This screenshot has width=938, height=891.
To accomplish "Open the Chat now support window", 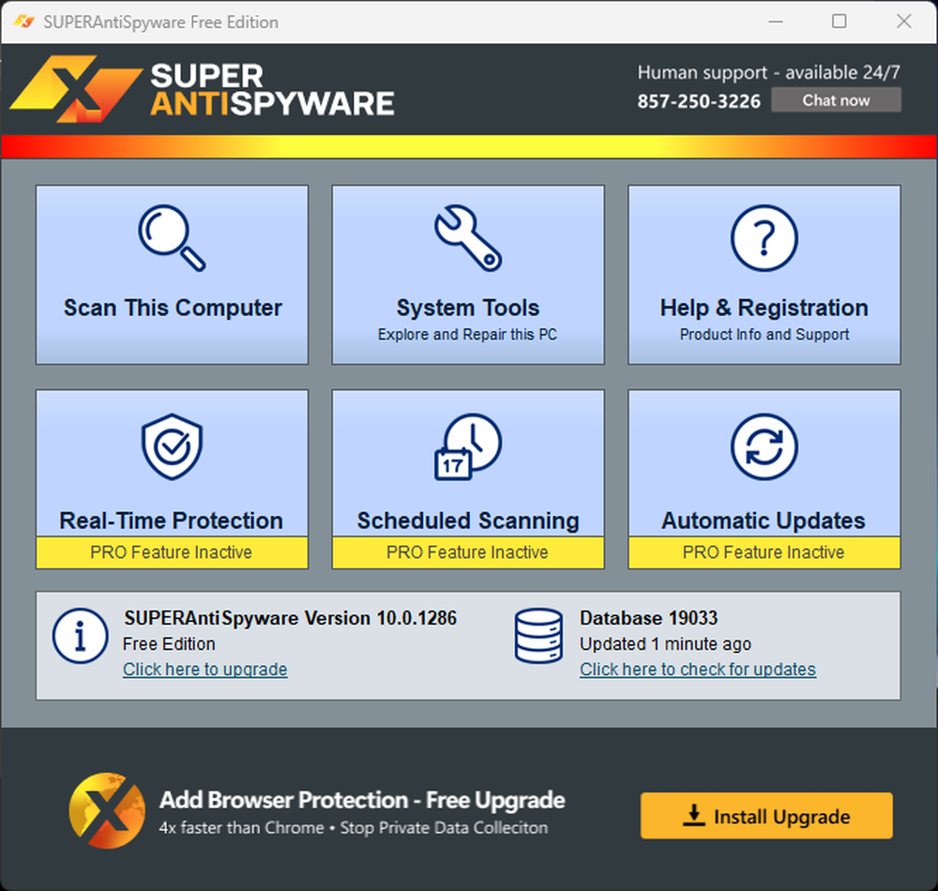I will tap(836, 100).
